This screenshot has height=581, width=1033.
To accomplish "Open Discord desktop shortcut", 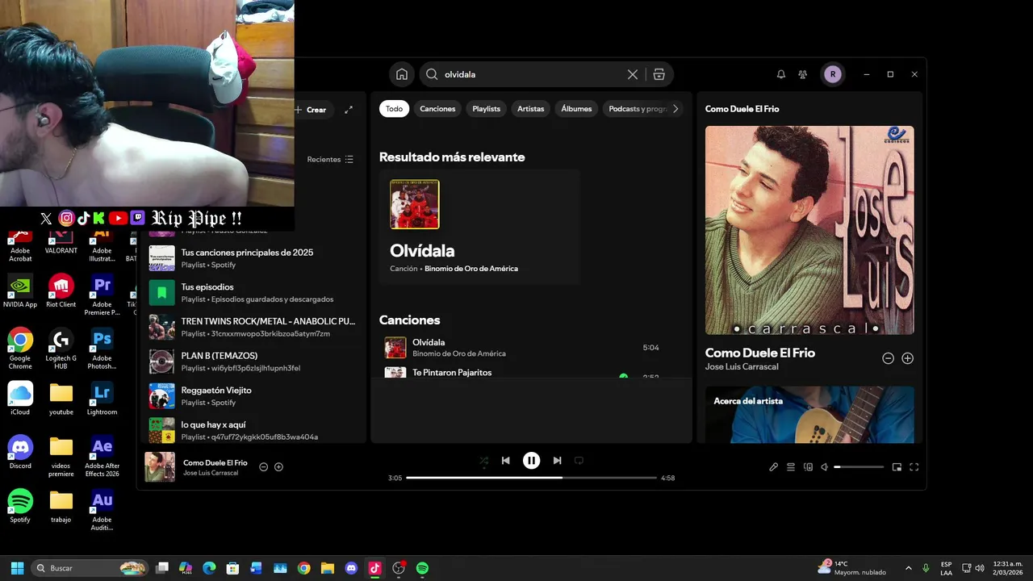I will click(20, 452).
